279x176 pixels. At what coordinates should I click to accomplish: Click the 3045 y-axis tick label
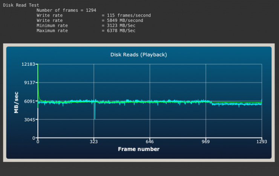coord(30,120)
